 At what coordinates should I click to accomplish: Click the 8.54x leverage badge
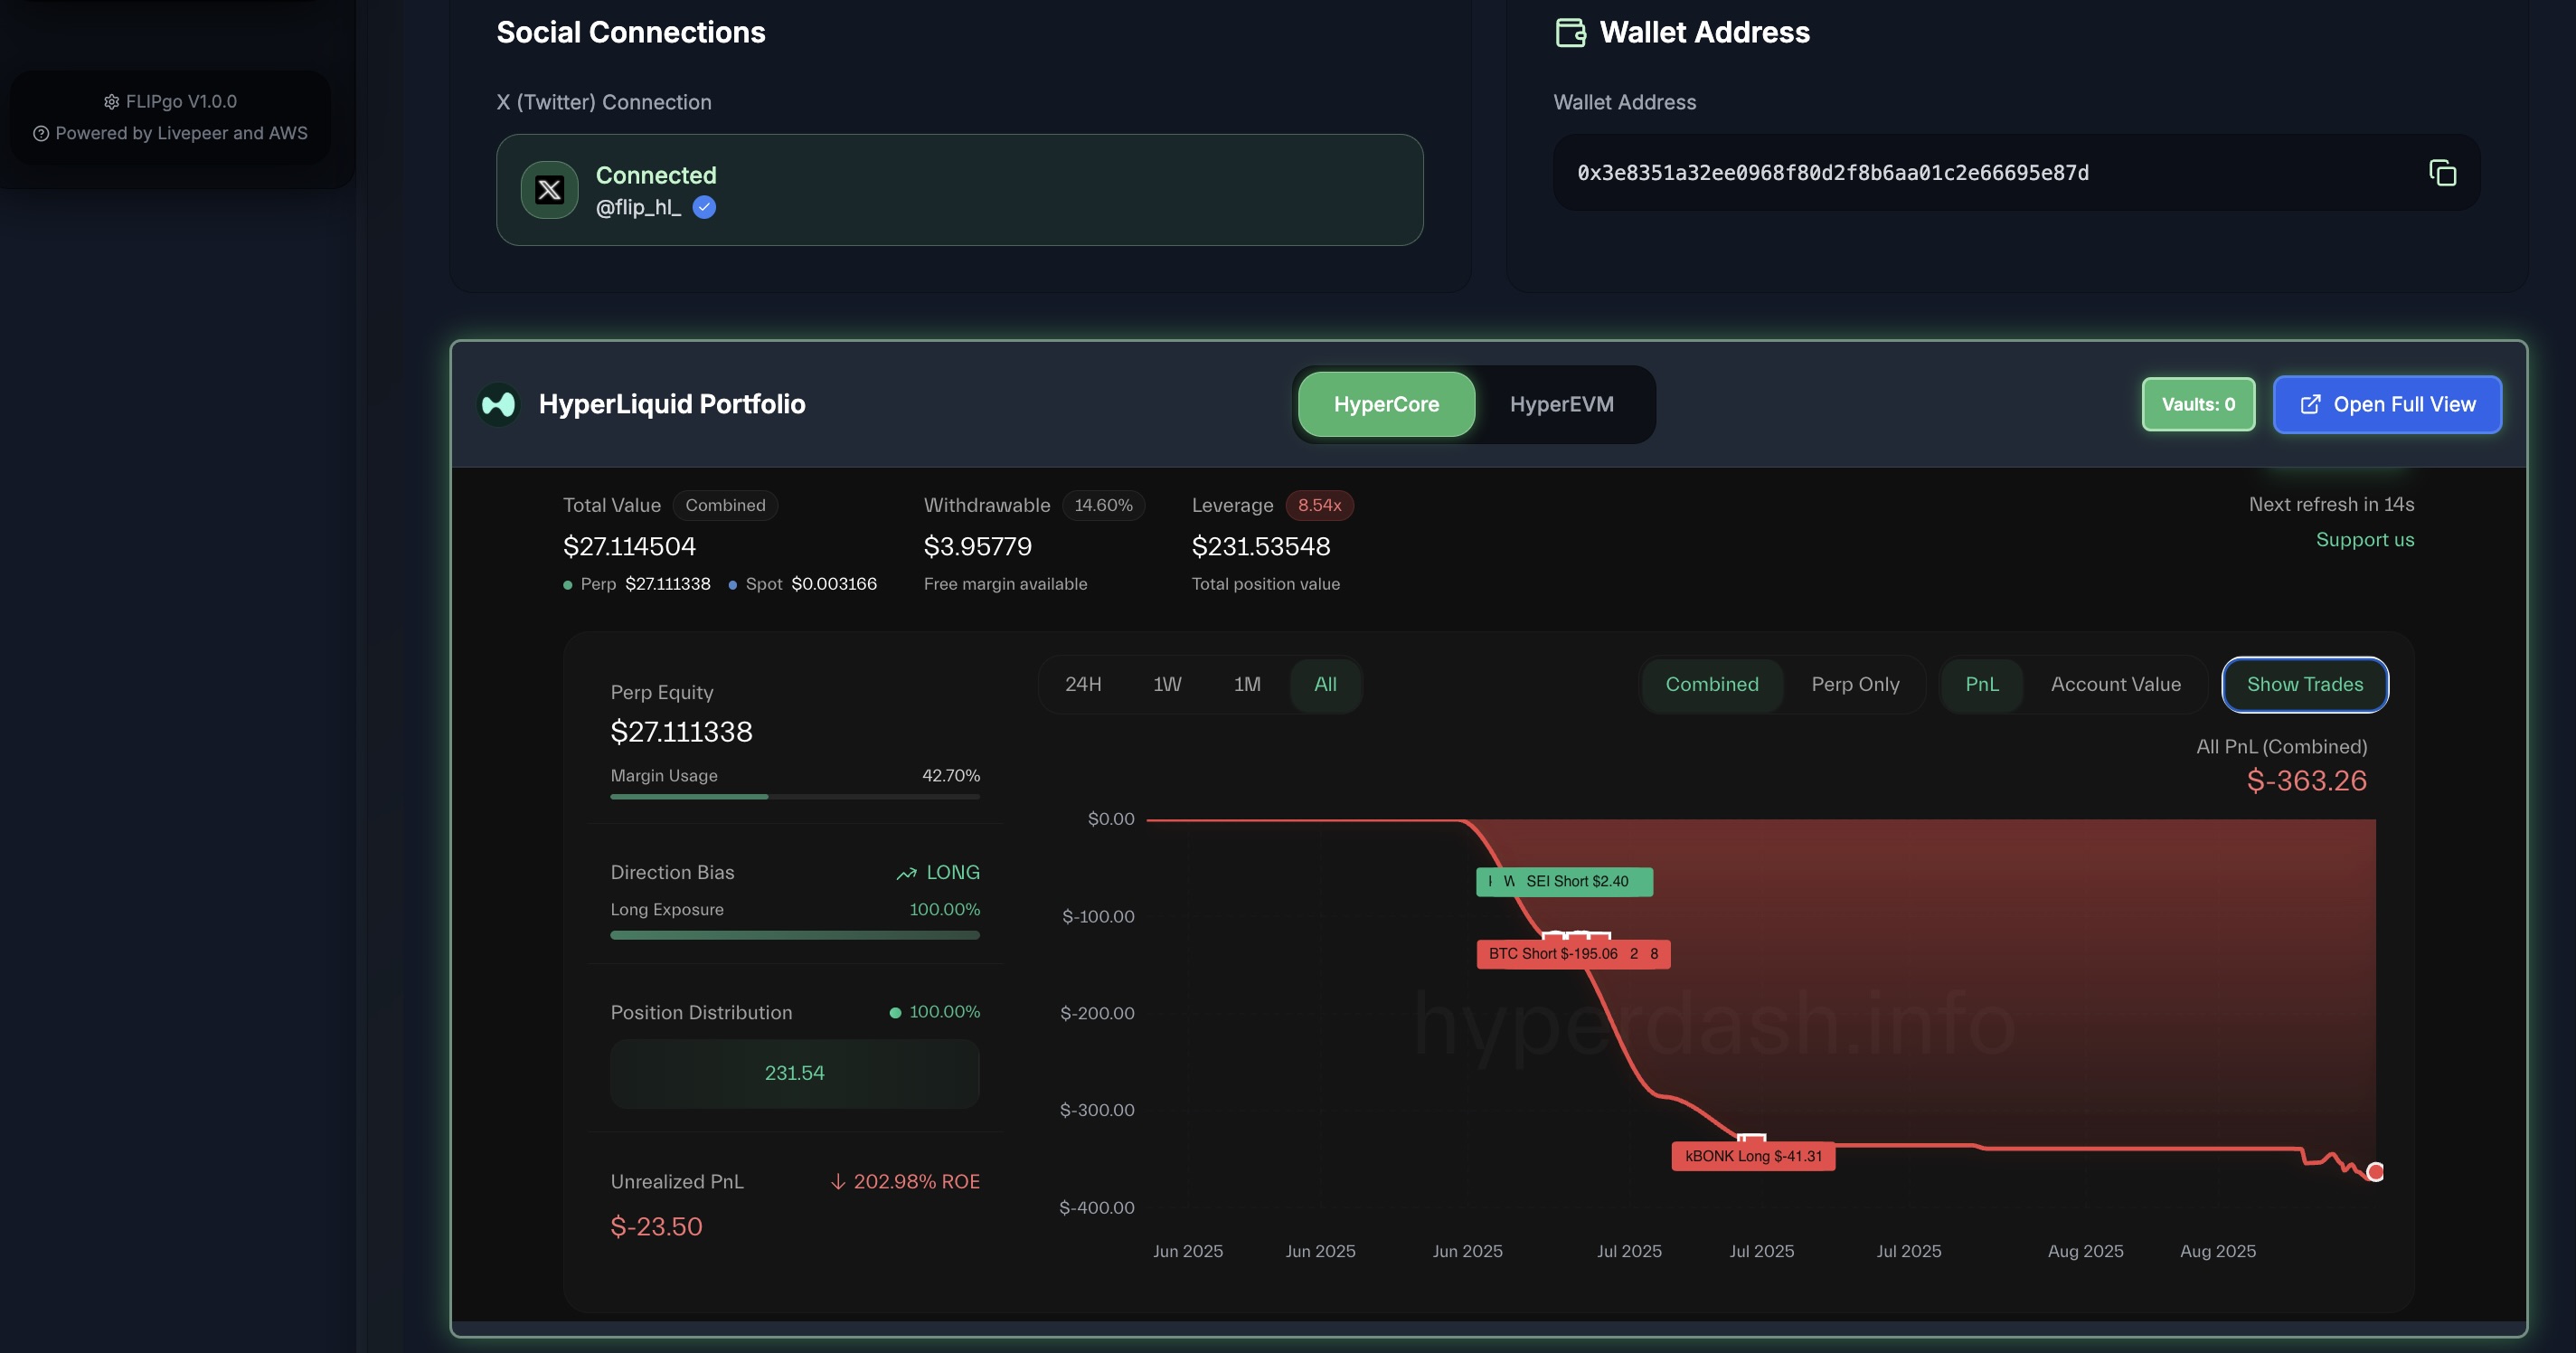pyautogui.click(x=1319, y=505)
